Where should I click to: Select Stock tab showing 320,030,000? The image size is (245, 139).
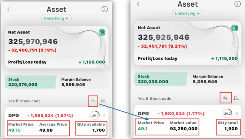(161, 79)
